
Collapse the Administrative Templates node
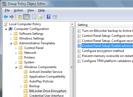[x=11, y=43]
